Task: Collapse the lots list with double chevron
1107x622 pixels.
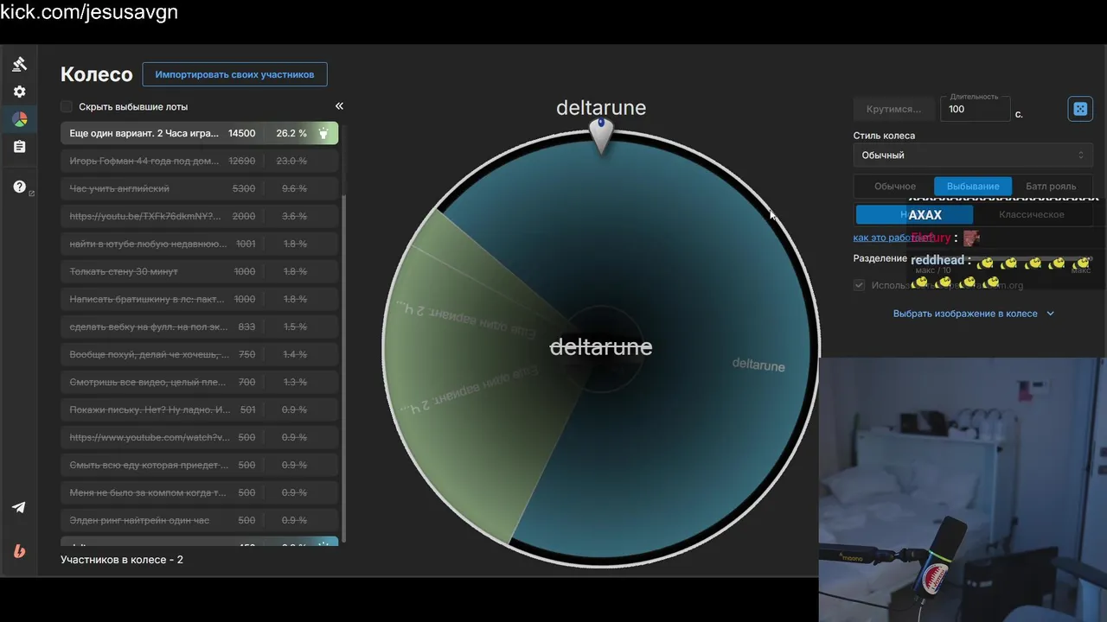Action: [339, 105]
